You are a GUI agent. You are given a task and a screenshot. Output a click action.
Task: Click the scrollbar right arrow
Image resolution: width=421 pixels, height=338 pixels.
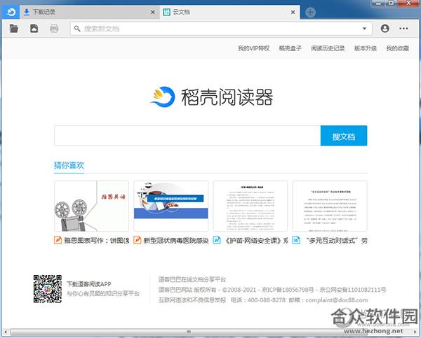click(x=414, y=332)
